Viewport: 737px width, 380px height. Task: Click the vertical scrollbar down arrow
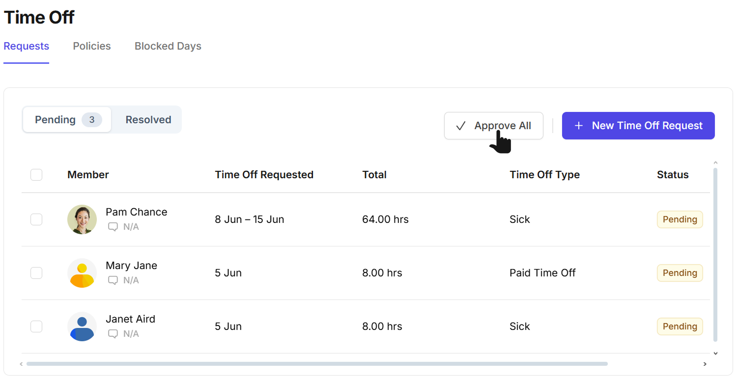pyautogui.click(x=715, y=353)
